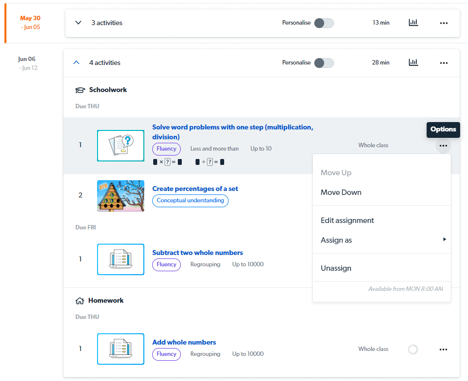Click the Subtract two whole numbers laptop icon
The width and height of the screenshot is (468, 381).
click(x=121, y=259)
